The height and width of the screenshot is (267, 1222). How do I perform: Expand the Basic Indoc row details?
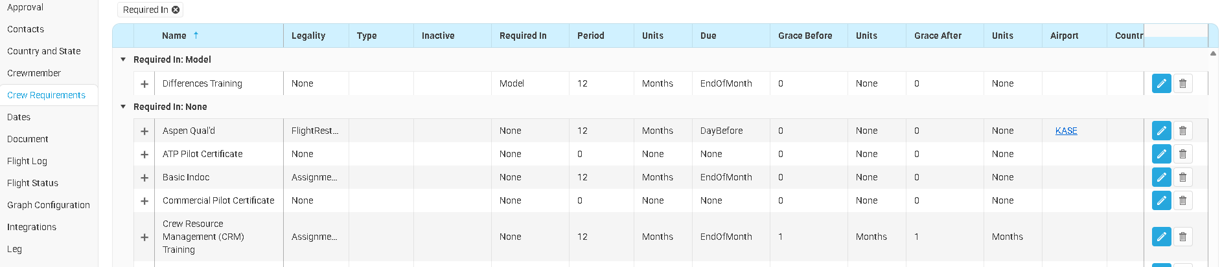(144, 178)
